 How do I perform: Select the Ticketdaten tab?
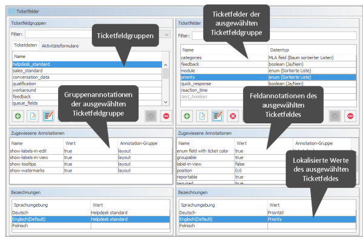point(25,45)
